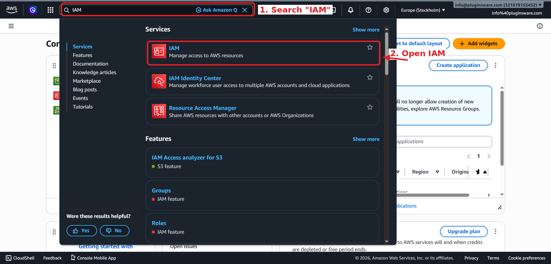Screen dimensions: 551x264
Task: Sort by Region column arrow
Action: (437, 172)
